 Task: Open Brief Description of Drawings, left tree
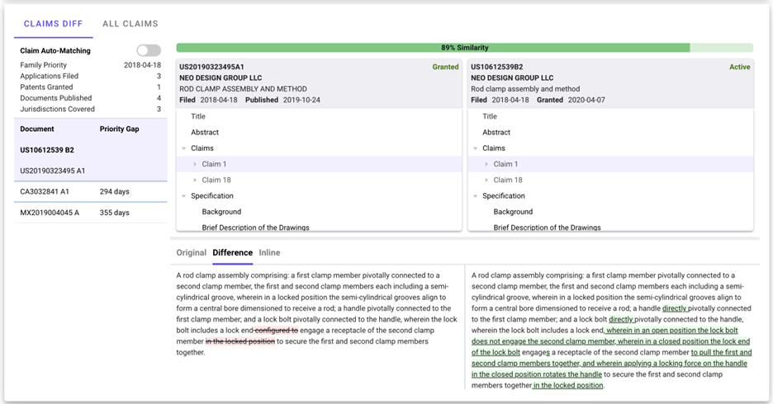pos(255,228)
